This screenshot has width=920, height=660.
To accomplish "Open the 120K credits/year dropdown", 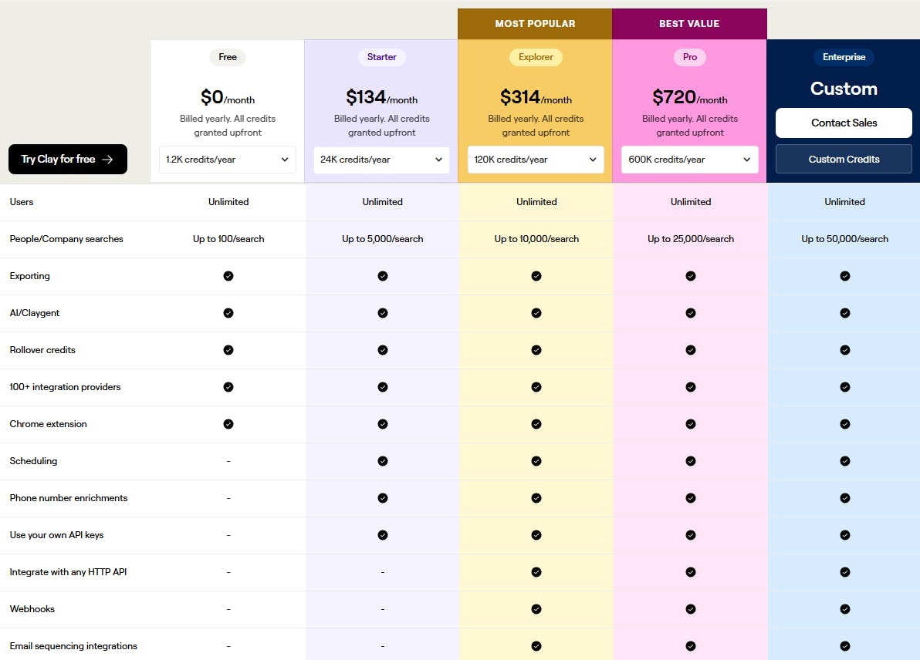I will coord(536,160).
